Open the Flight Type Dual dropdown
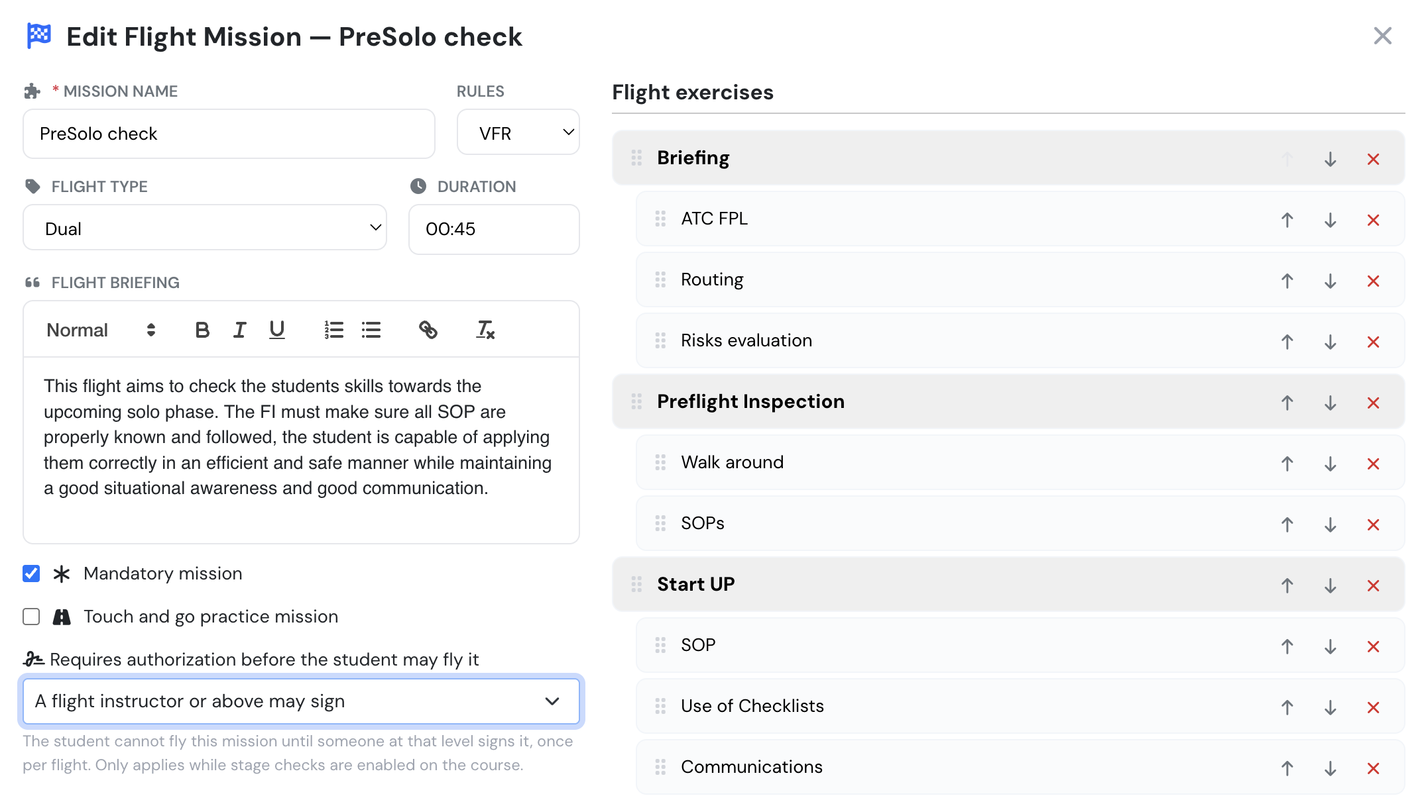 tap(205, 228)
